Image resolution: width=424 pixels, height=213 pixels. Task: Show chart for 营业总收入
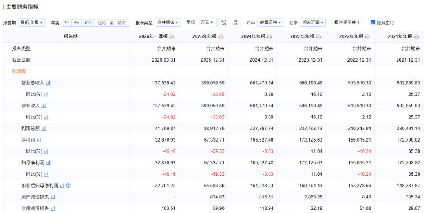(48, 83)
